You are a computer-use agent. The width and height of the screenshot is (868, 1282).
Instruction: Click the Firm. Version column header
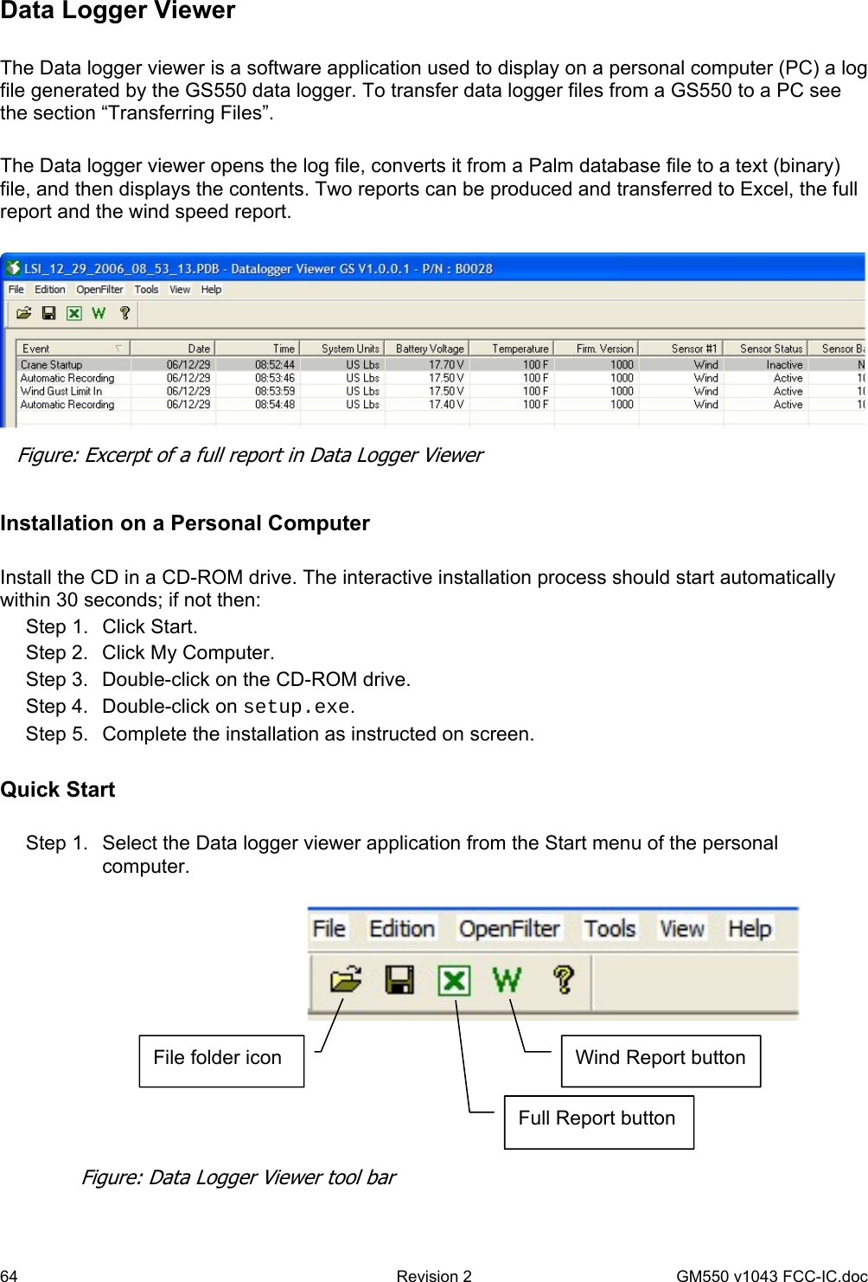pyautogui.click(x=596, y=349)
